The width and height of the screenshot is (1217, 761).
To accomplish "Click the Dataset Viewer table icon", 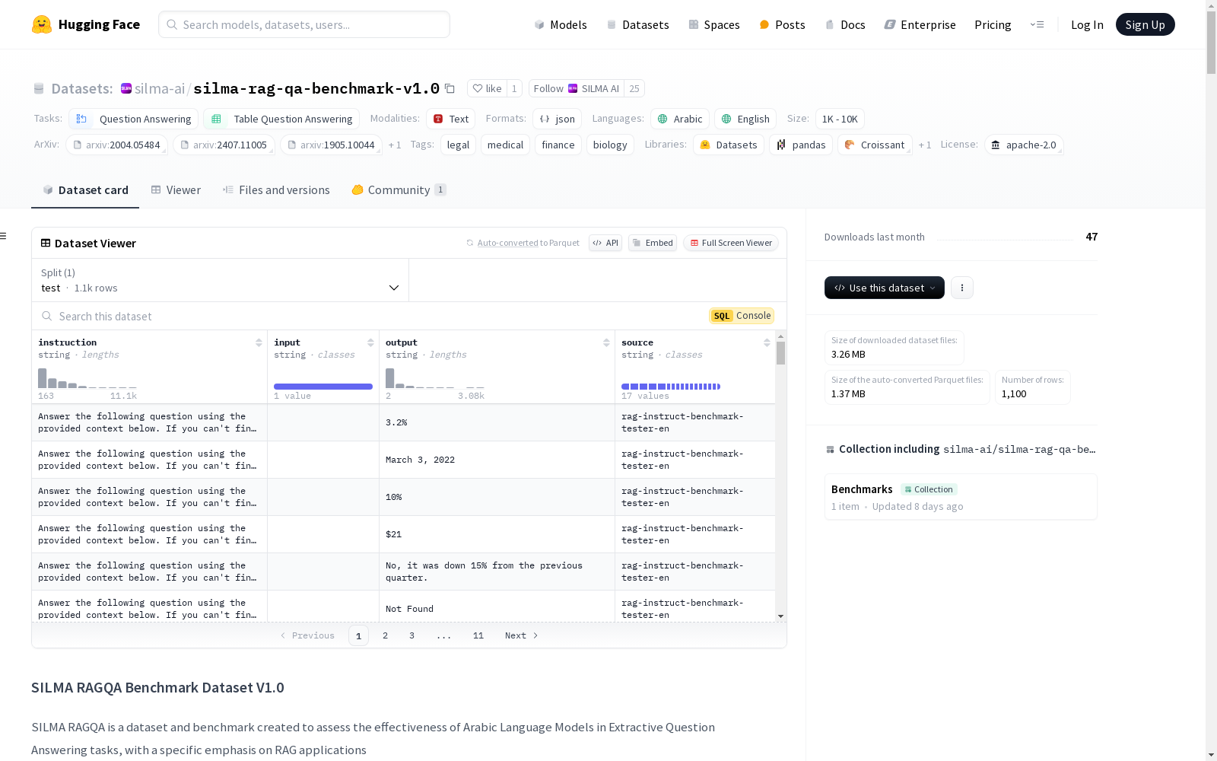I will [46, 243].
